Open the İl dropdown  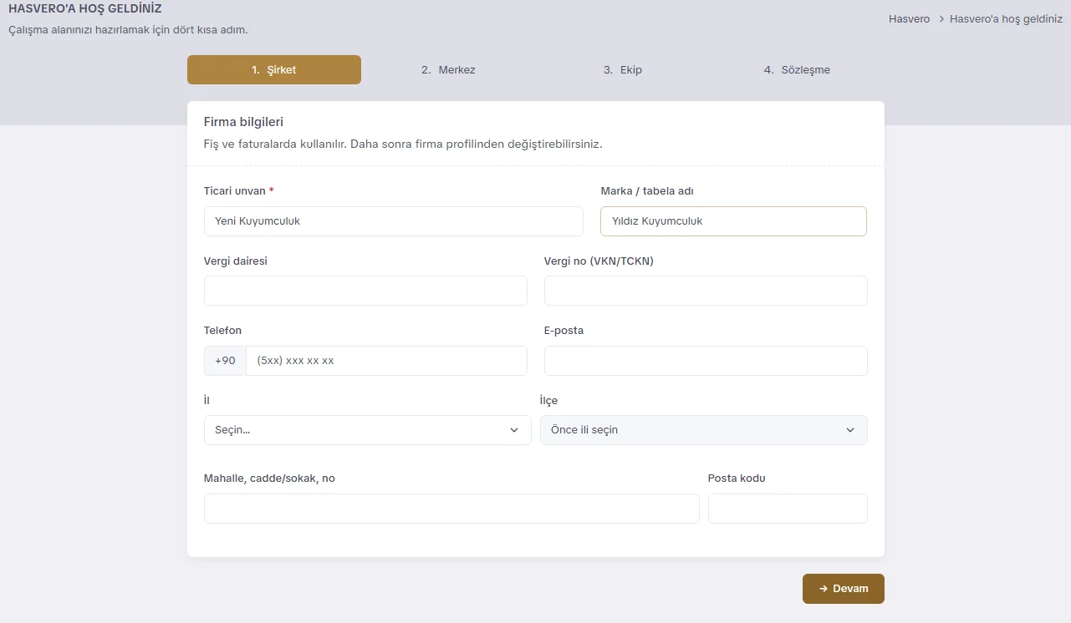coord(368,430)
